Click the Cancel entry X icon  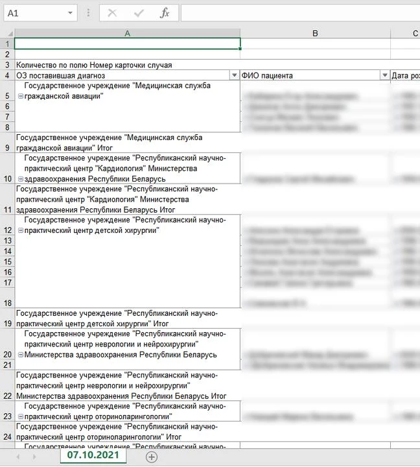coord(112,13)
